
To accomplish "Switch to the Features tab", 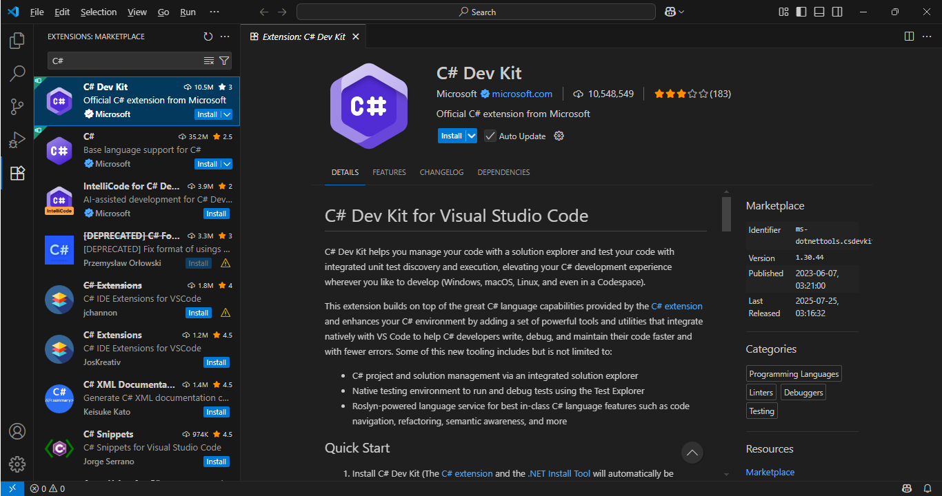I will click(x=389, y=172).
